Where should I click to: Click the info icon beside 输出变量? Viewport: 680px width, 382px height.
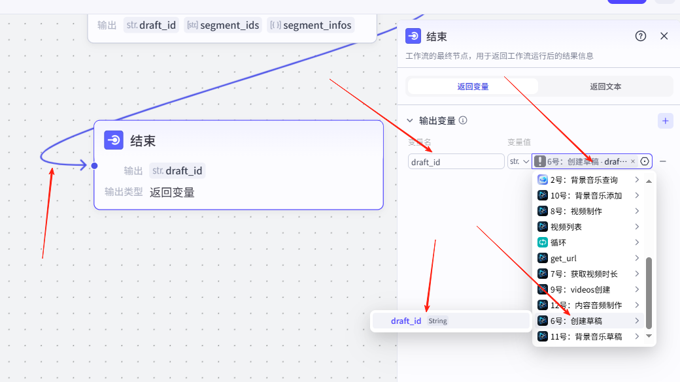(463, 121)
